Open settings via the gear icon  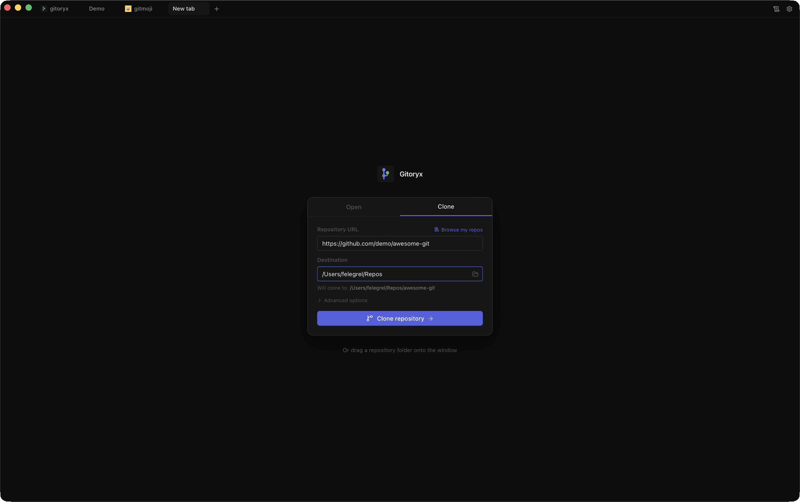(789, 9)
